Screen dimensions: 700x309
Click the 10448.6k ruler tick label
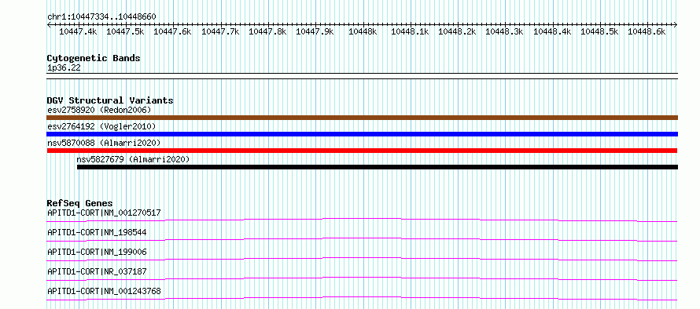[x=647, y=31]
